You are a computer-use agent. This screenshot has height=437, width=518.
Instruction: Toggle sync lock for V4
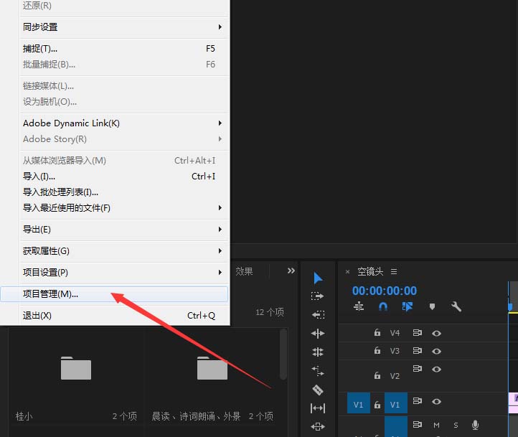tap(418, 333)
